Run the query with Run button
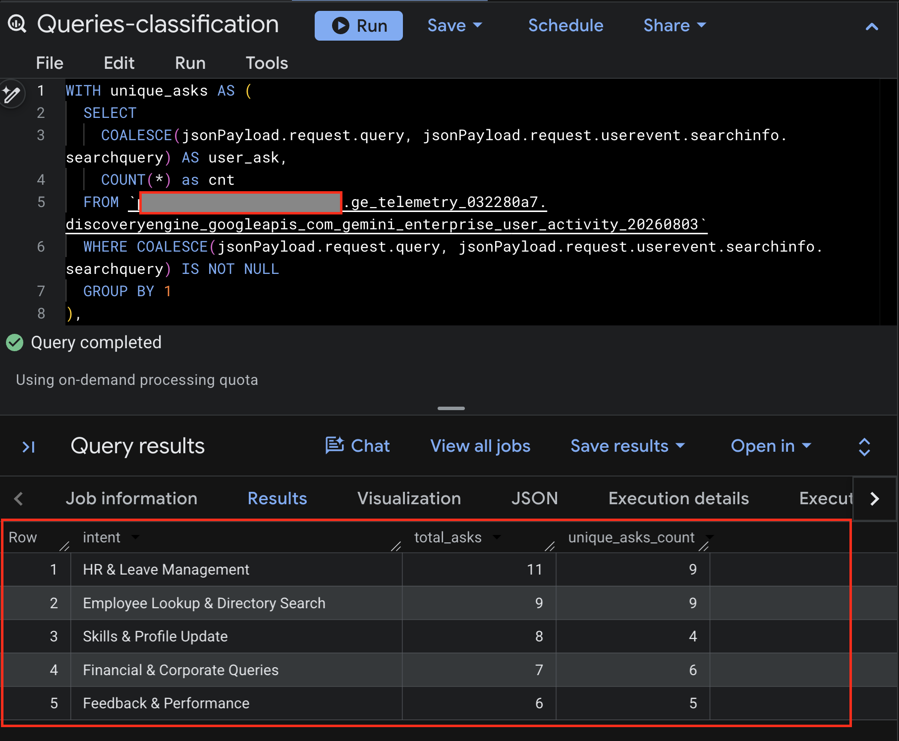The height and width of the screenshot is (741, 899). (x=358, y=26)
